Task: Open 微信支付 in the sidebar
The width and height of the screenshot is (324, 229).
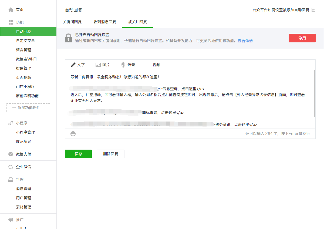Action: (x=23, y=154)
